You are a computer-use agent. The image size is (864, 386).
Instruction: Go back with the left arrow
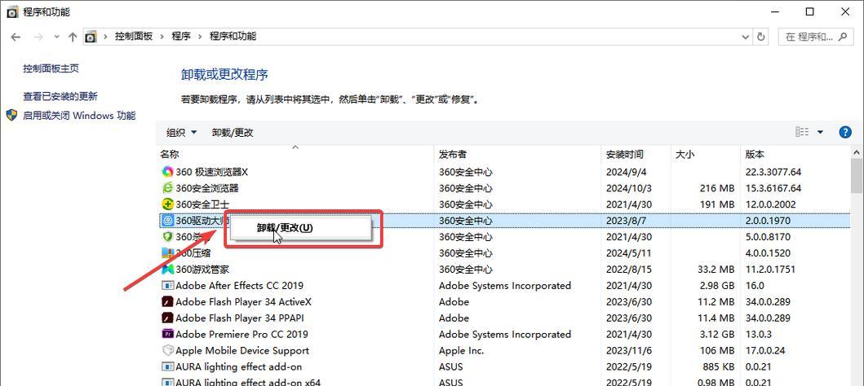(x=16, y=37)
